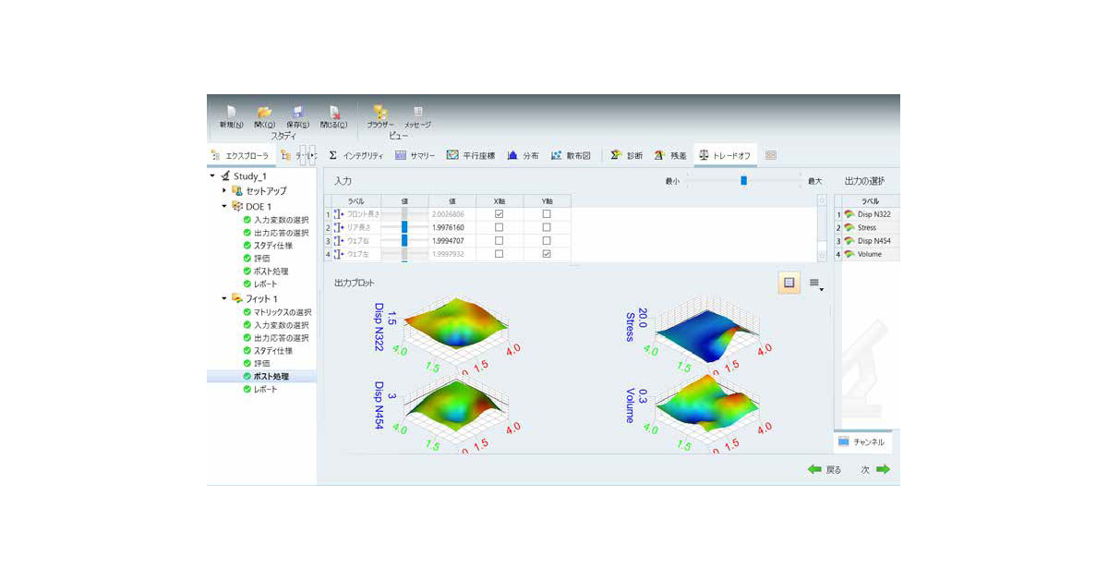The width and height of the screenshot is (1108, 580).
Task: Click the ウェブ右 value field 1.9994707
Action: (452, 241)
